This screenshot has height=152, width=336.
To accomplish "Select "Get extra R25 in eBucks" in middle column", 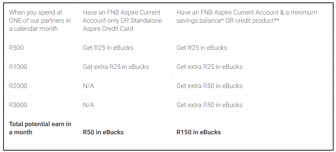I will [x=116, y=67].
